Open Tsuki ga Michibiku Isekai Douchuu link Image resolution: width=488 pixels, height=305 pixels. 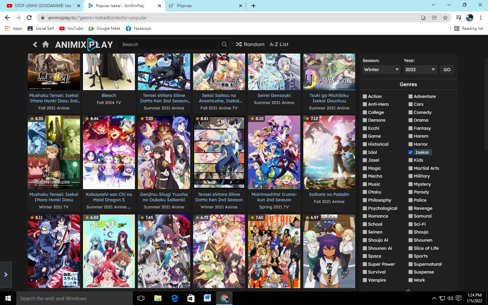[x=329, y=98]
